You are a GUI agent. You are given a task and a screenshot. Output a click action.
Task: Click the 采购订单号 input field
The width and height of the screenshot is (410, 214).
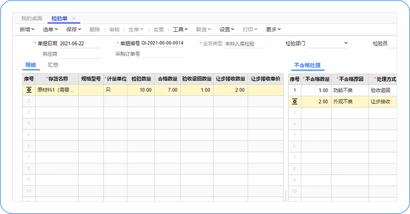pos(162,54)
